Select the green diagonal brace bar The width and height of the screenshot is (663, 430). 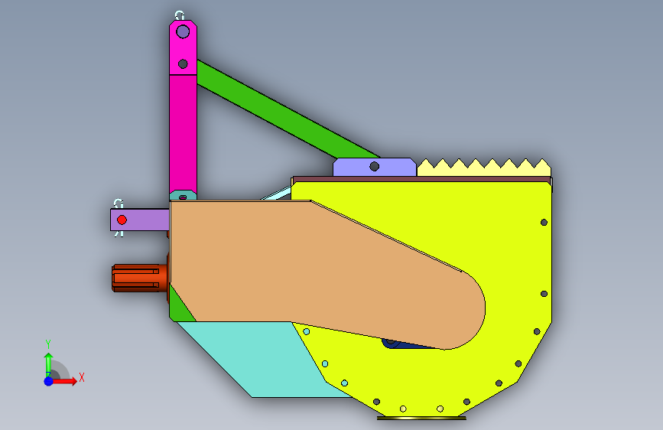(x=287, y=109)
